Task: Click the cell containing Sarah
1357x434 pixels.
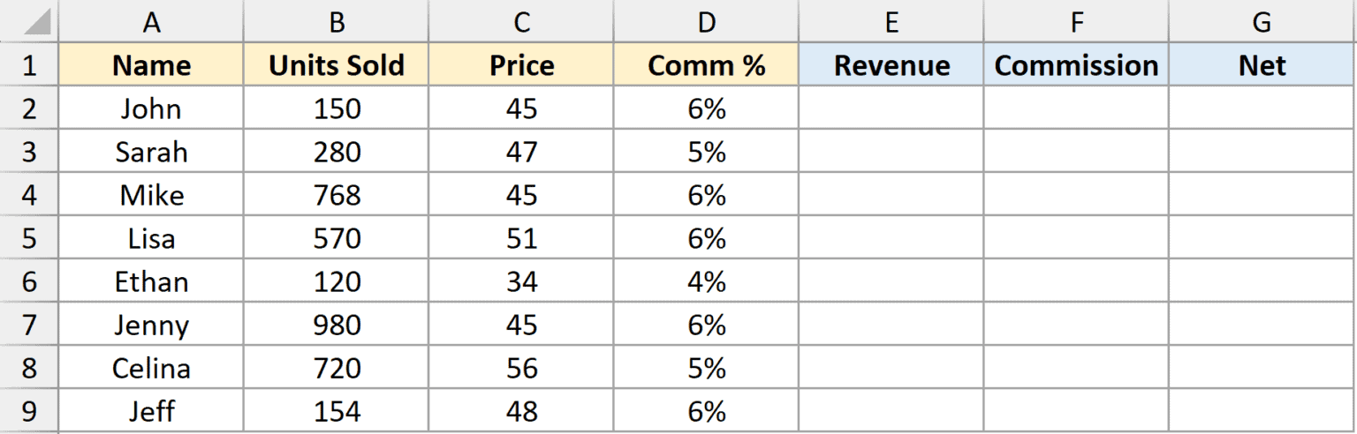Action: pyautogui.click(x=151, y=152)
